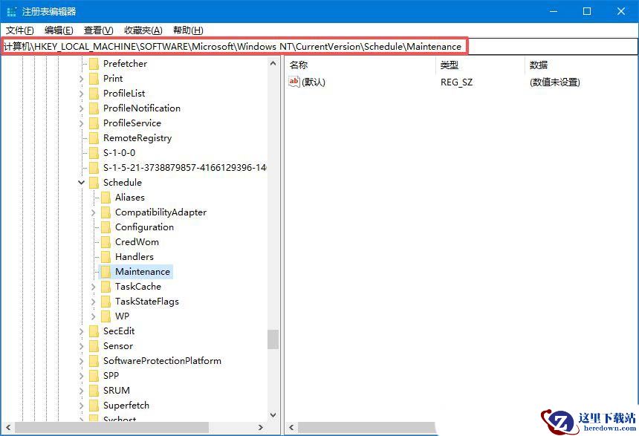Click the SecEdit folder icon

[x=94, y=331]
